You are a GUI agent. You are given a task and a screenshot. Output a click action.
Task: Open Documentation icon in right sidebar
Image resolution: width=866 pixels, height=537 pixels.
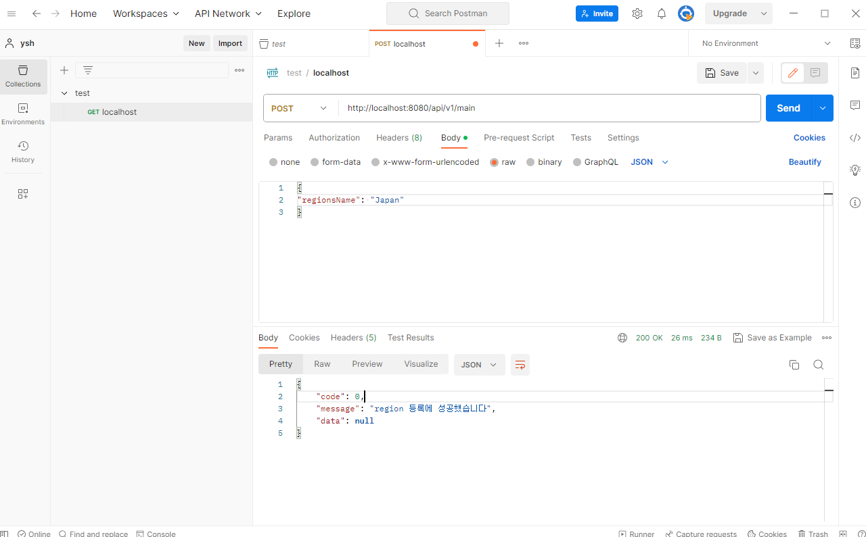pos(855,73)
